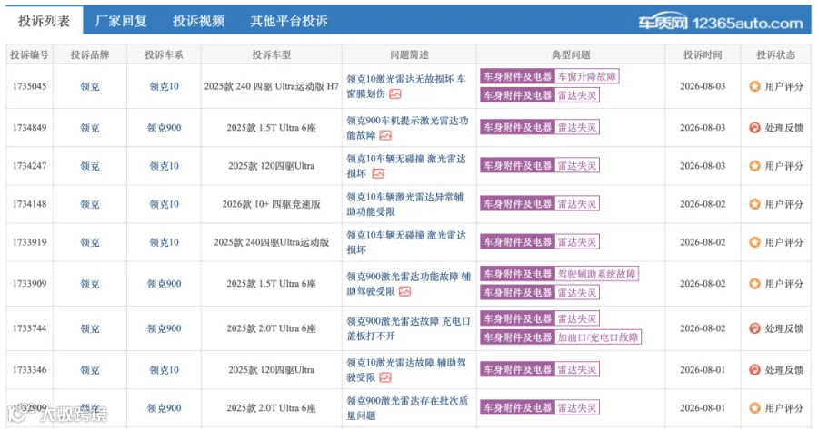Open image icon in complaint 1733346 description
The width and height of the screenshot is (818, 429).
click(x=385, y=377)
